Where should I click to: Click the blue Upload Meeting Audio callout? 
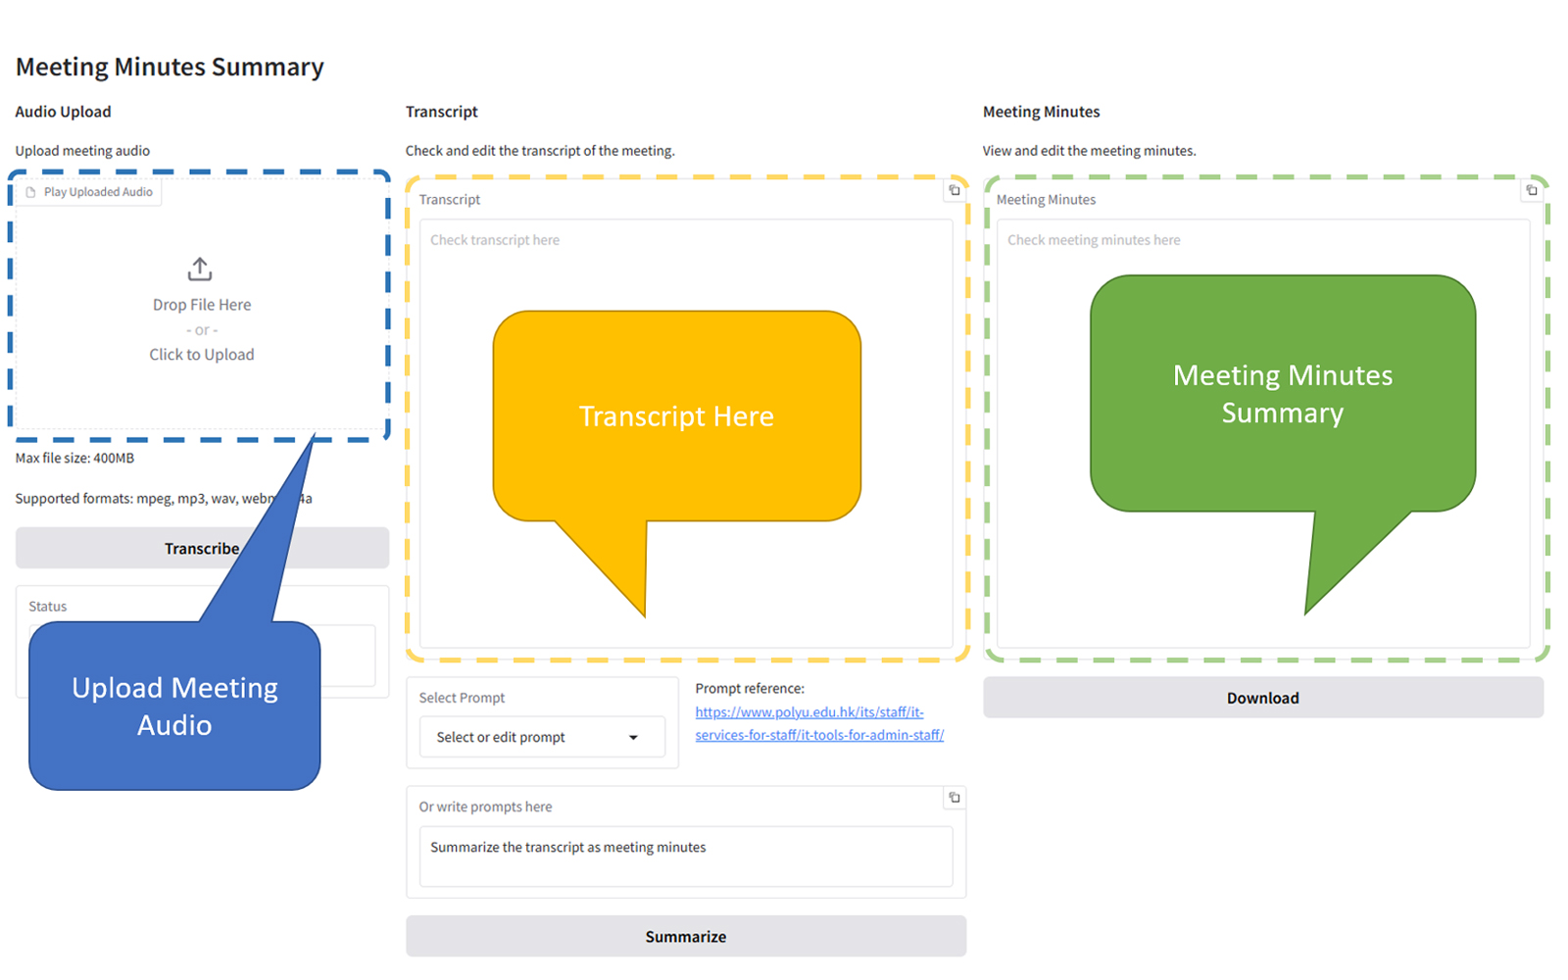pos(174,706)
